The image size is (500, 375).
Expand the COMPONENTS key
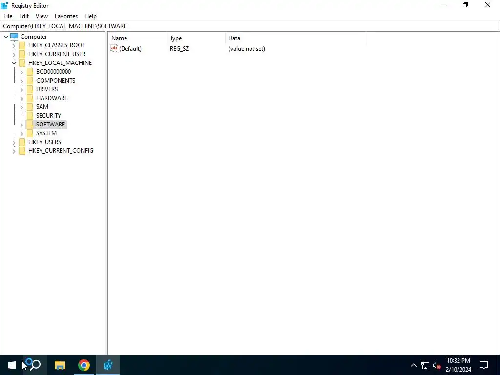click(x=21, y=81)
